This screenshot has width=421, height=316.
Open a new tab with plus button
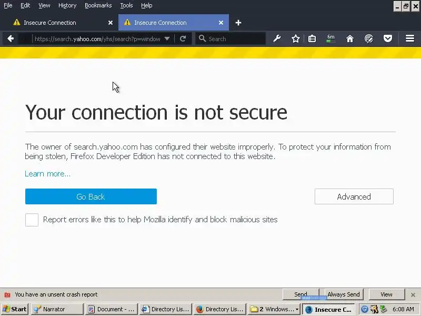pyautogui.click(x=238, y=23)
